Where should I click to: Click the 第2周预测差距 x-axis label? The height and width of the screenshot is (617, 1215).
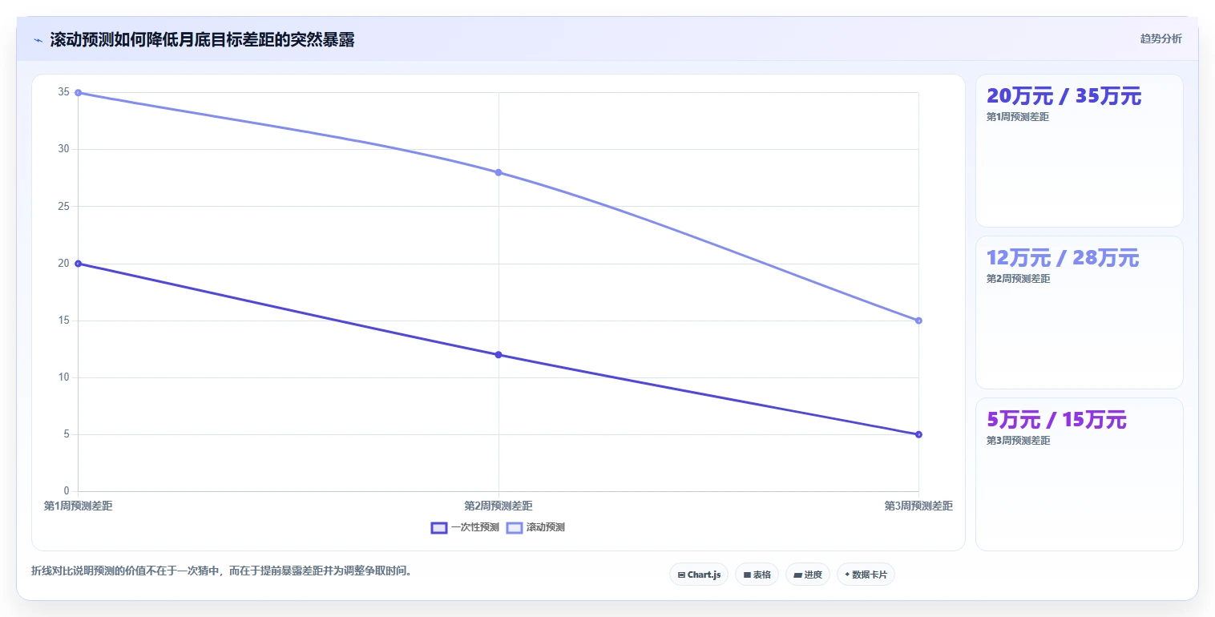tap(499, 506)
